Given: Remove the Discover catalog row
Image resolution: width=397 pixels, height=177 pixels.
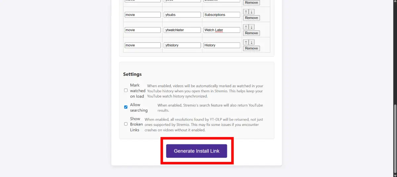Looking at the screenshot, I should (251, 3).
